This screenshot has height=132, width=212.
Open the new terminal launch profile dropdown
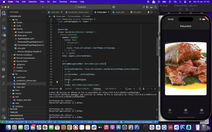pos(136,89)
